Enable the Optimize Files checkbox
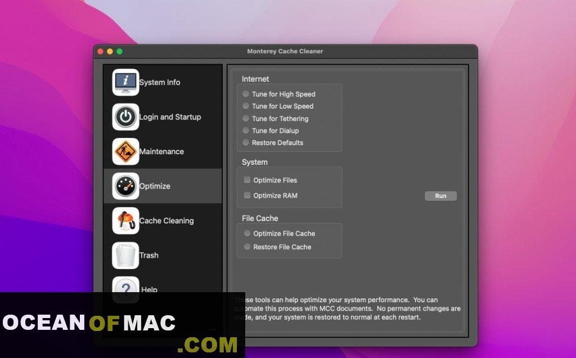 click(247, 180)
